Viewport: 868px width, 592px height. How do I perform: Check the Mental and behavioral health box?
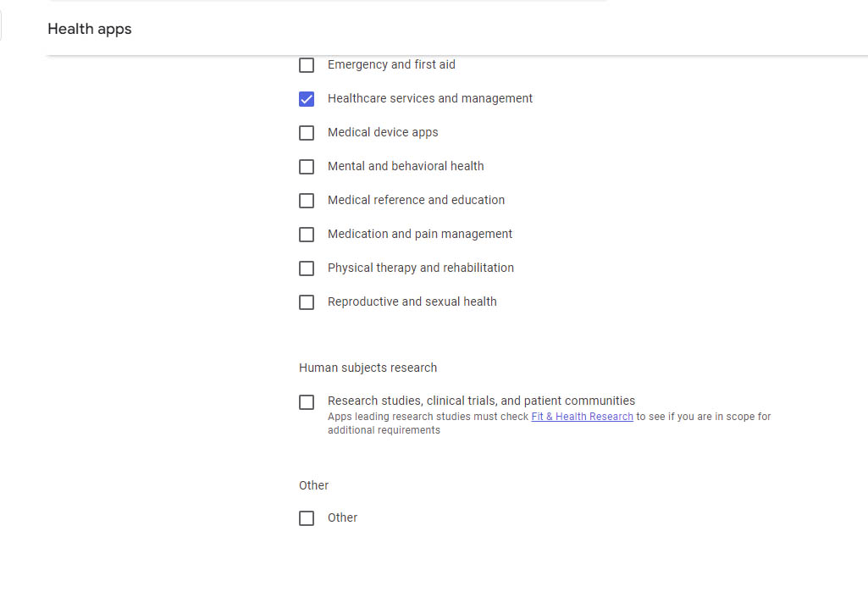pyautogui.click(x=307, y=167)
